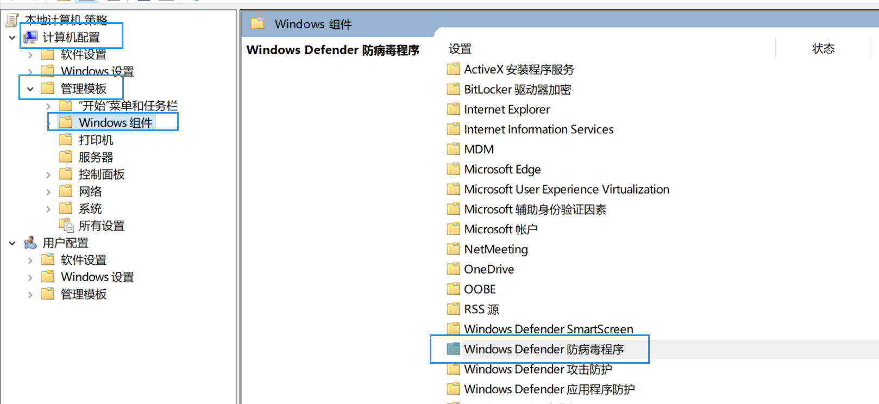
Task: Select the Microsoft Edge folder icon
Action: click(x=453, y=169)
